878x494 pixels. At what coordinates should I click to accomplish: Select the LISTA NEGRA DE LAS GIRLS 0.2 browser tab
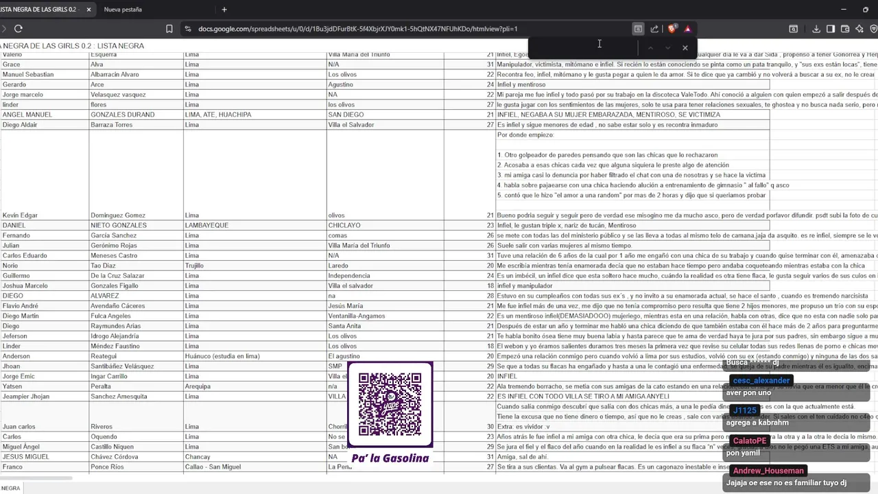coord(38,10)
